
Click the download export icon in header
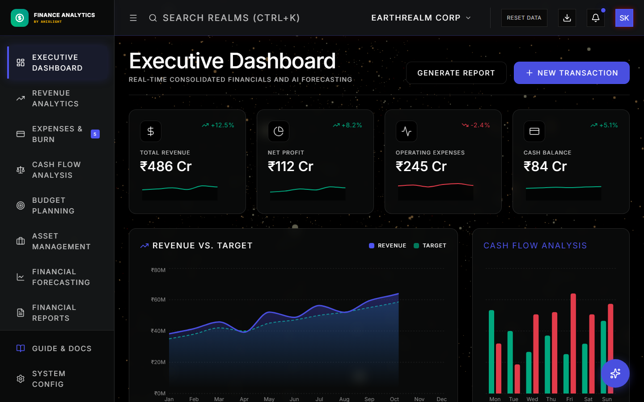point(567,18)
